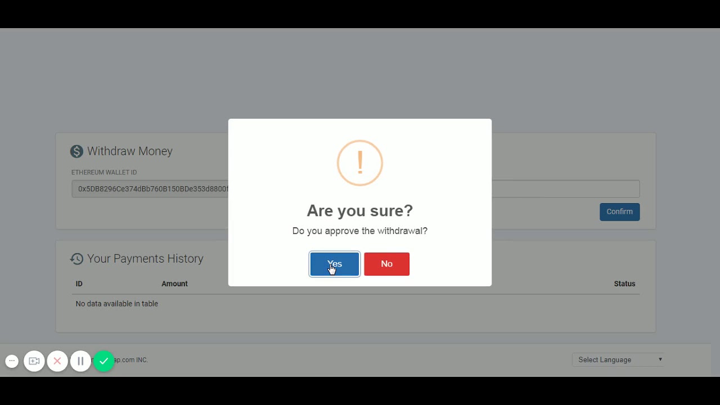Viewport: 720px width, 405px height.
Task: Click the 'ETHEREUM WALLET ID' label
Action: (104, 172)
